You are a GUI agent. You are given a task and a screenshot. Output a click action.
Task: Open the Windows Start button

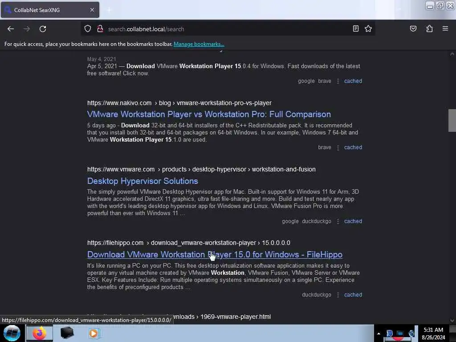12,333
